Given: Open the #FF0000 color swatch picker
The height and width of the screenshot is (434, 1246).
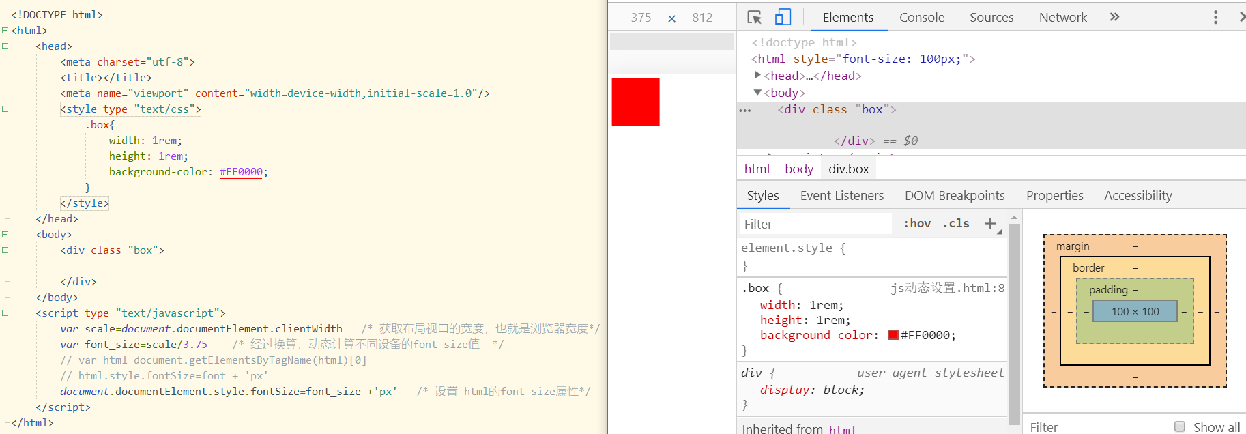Looking at the screenshot, I should pos(893,335).
